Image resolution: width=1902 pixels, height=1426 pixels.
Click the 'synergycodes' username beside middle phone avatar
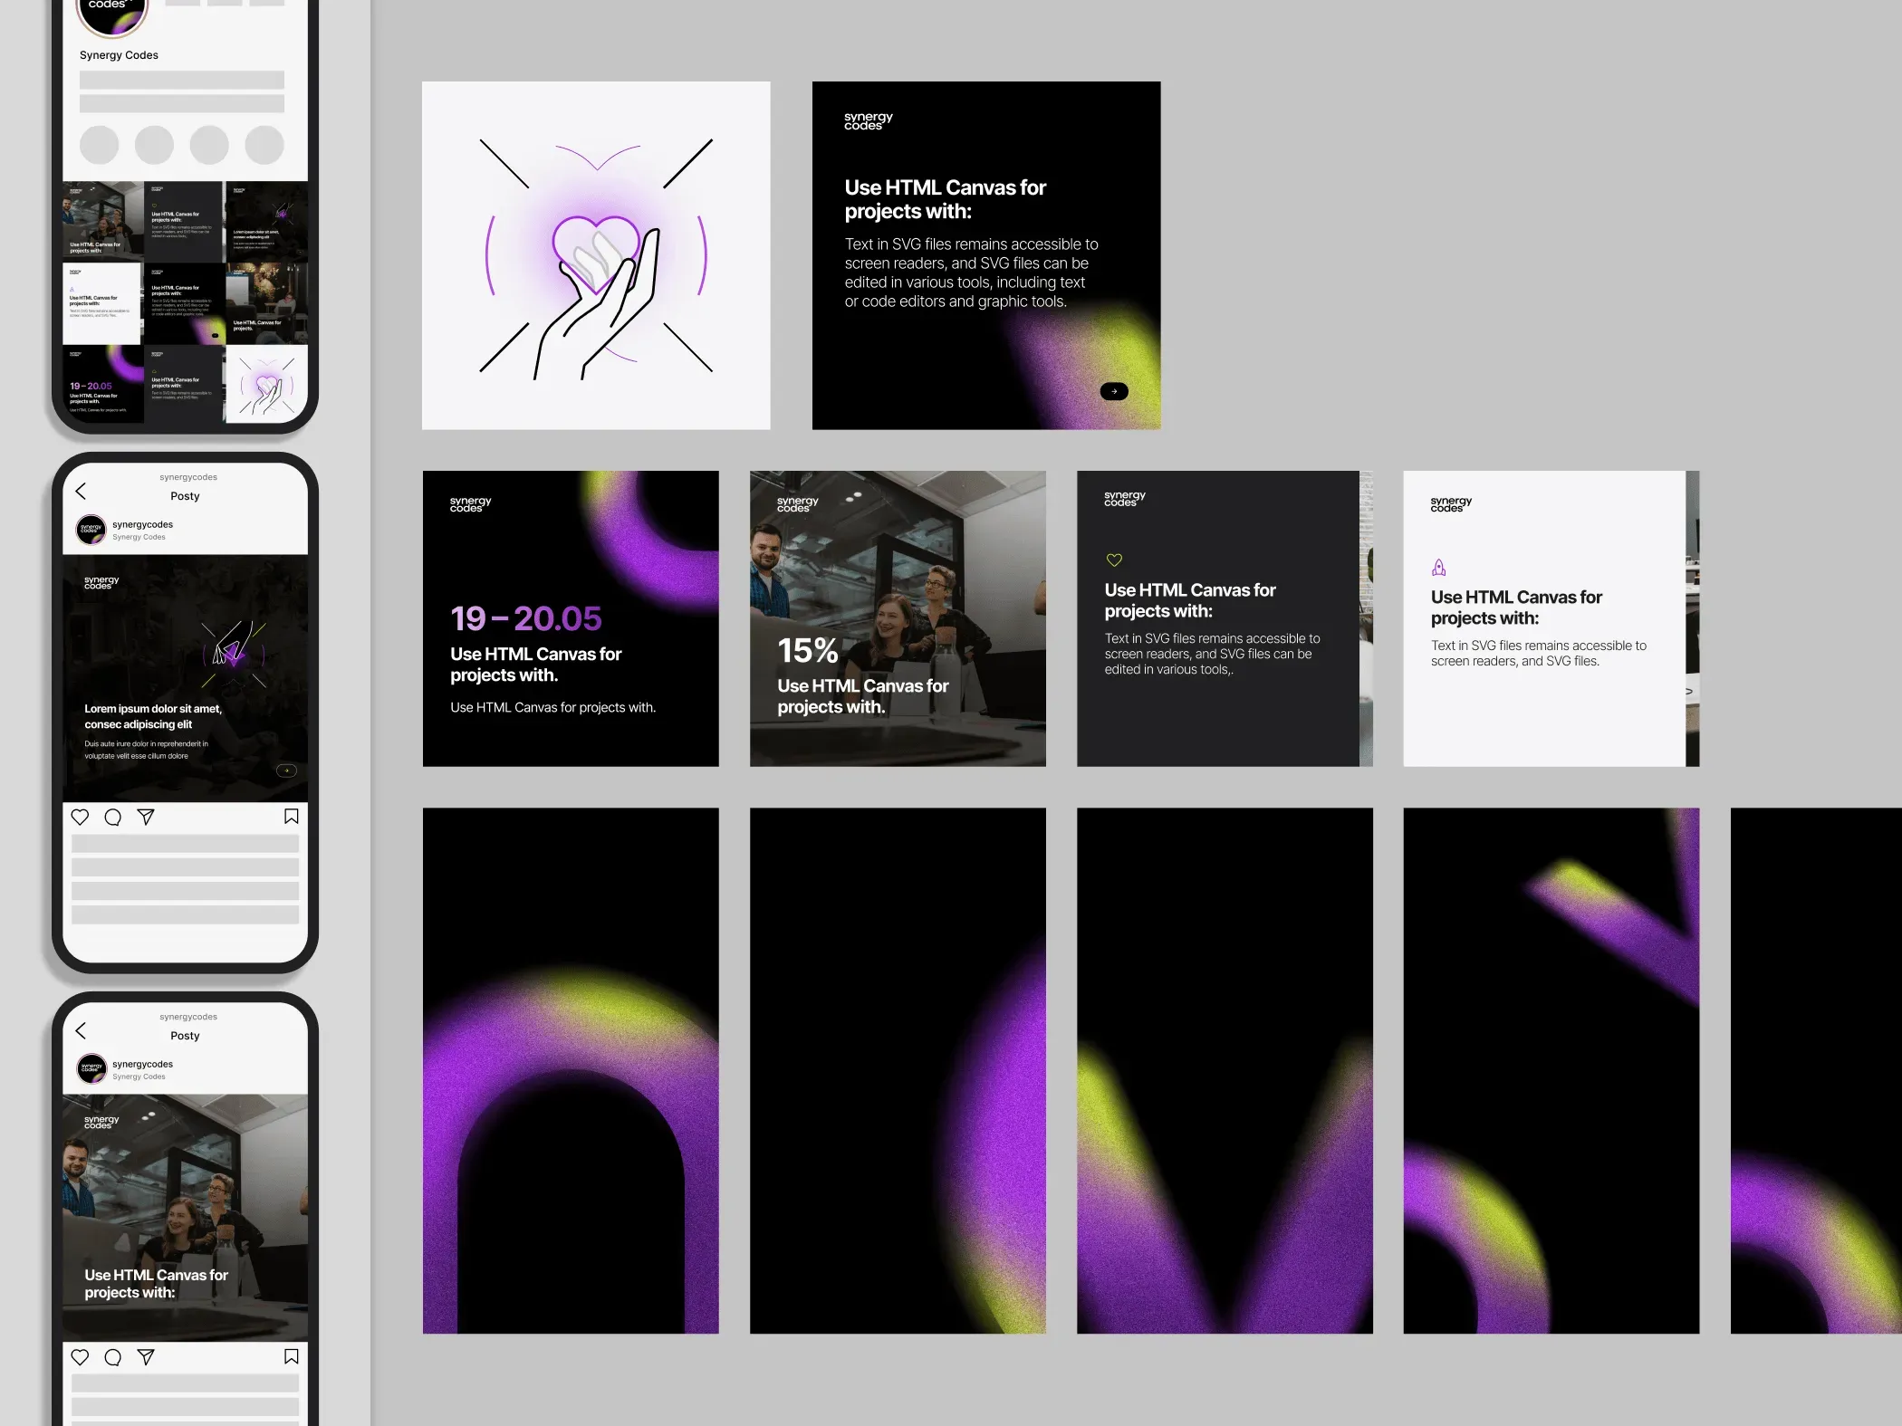click(142, 524)
